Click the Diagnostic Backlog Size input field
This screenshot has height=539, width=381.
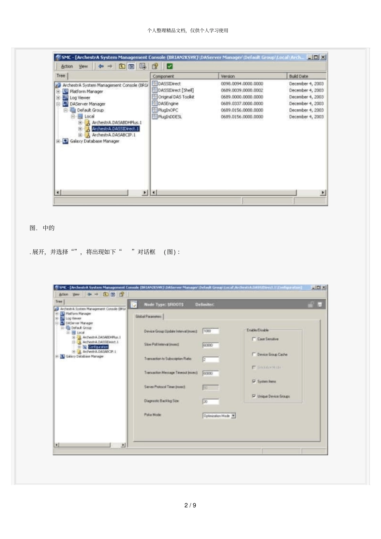tap(211, 402)
